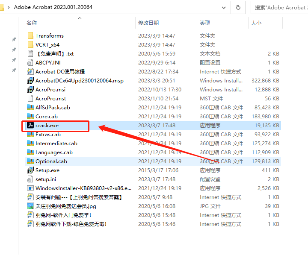The image size is (308, 255).
Task: Select the 羽兔网-软件入门免费学 shortcut icon
Action: [x=30, y=215]
